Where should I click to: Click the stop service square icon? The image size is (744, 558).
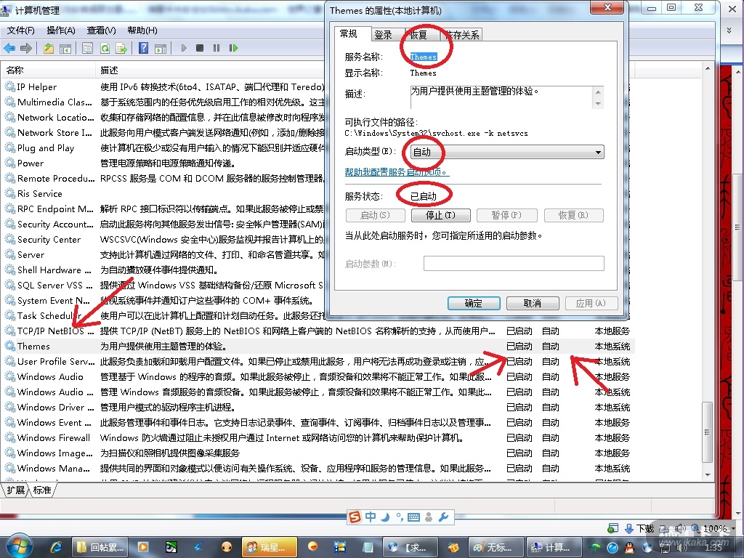pyautogui.click(x=200, y=48)
